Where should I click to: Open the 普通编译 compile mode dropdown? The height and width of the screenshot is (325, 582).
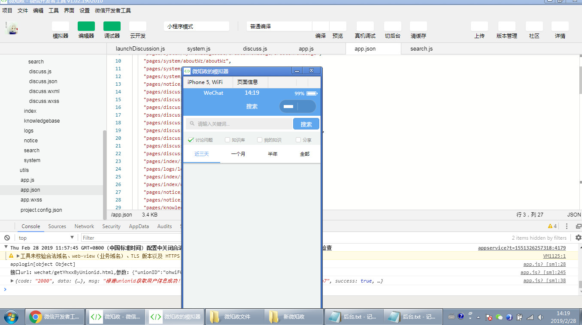(x=279, y=27)
